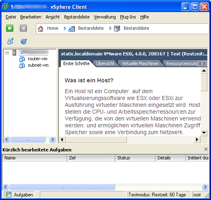
Task: Click the green back navigation arrow
Action: click(x=10, y=28)
